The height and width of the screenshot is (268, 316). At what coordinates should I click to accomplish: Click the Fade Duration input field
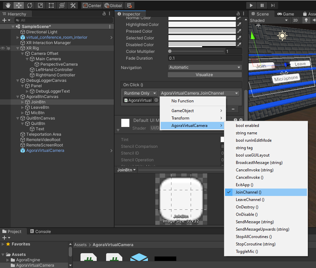pos(205,58)
